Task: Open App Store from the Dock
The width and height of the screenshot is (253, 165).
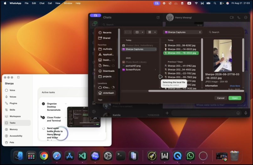Action: [69, 156]
